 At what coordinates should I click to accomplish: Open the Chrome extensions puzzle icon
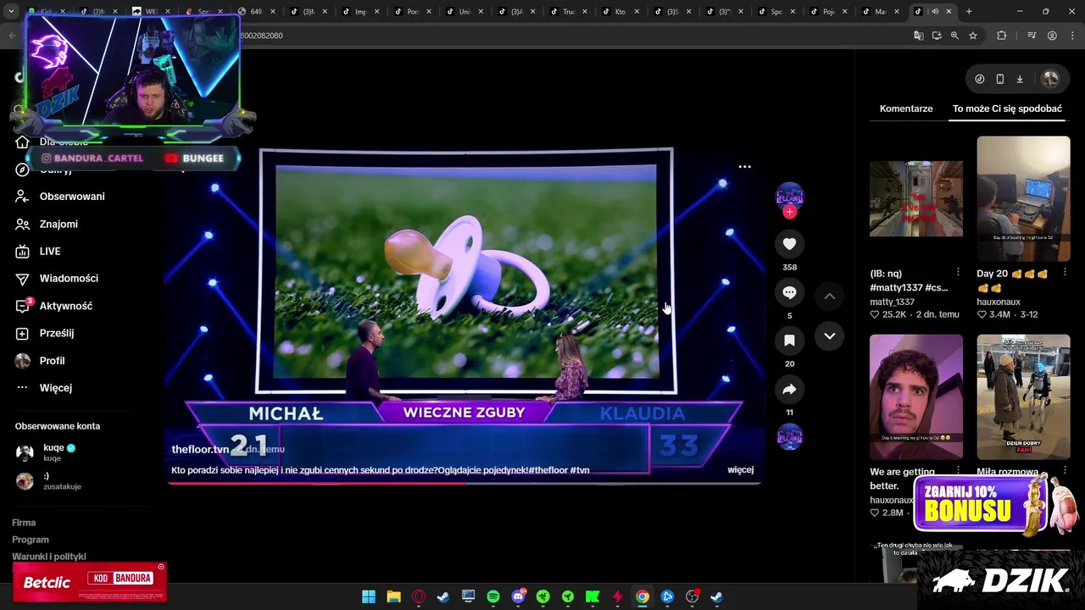point(1001,36)
